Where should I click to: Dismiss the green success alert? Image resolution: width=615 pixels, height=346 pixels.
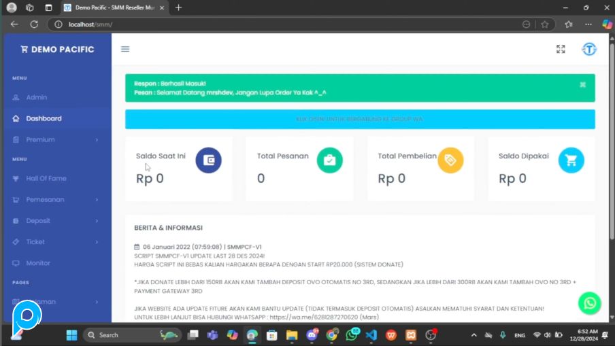tap(582, 84)
